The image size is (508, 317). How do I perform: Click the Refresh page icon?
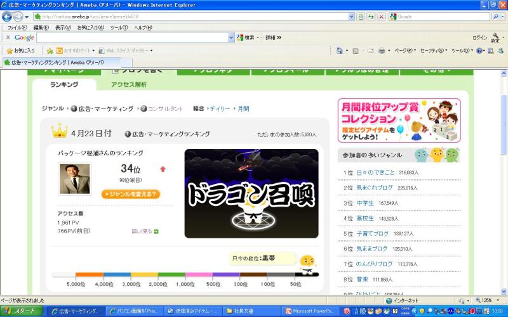point(370,16)
